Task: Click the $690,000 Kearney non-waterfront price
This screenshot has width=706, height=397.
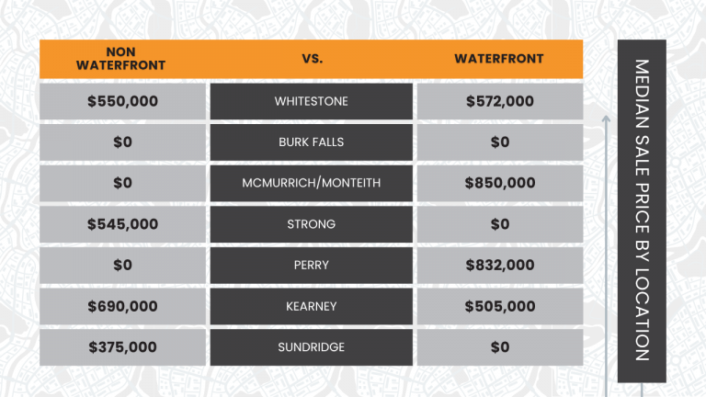Action: point(122,306)
